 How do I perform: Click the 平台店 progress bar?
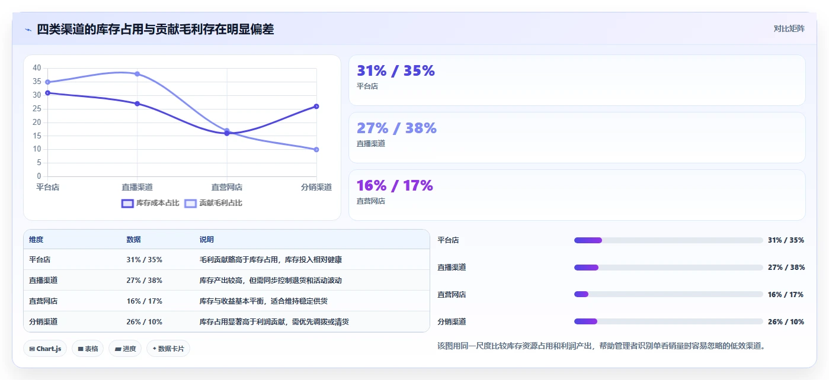(668, 240)
